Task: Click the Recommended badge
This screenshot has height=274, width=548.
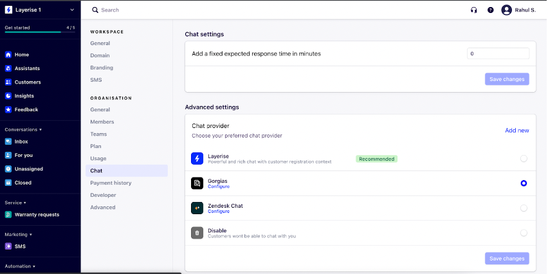Action: (376, 159)
